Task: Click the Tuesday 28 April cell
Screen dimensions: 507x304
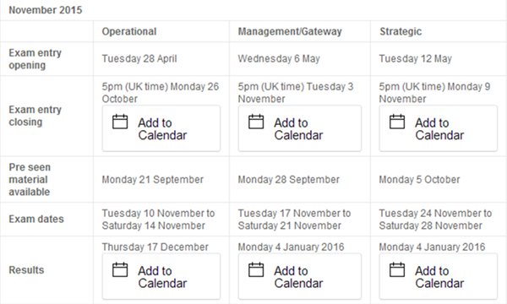Action: (x=139, y=58)
